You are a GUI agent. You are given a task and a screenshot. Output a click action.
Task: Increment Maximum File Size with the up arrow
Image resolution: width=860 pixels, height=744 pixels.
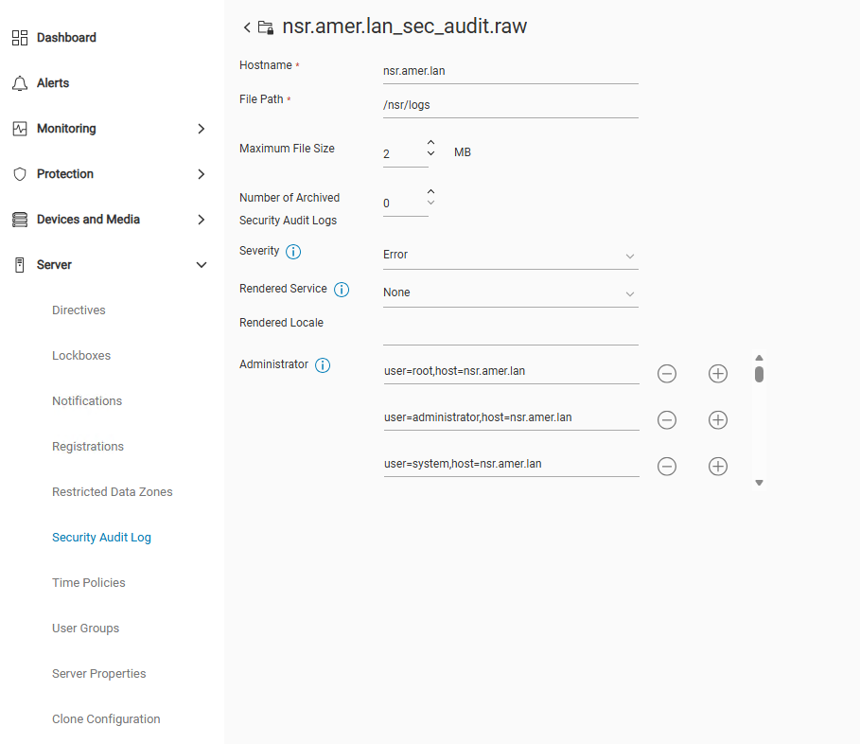(431, 143)
